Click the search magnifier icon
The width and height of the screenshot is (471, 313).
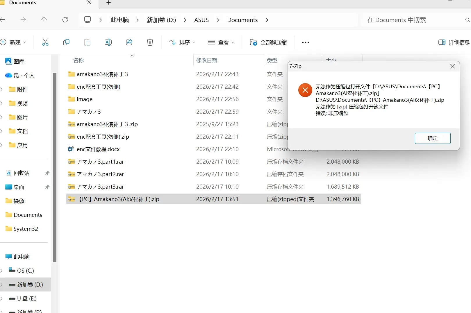pyautogui.click(x=467, y=20)
